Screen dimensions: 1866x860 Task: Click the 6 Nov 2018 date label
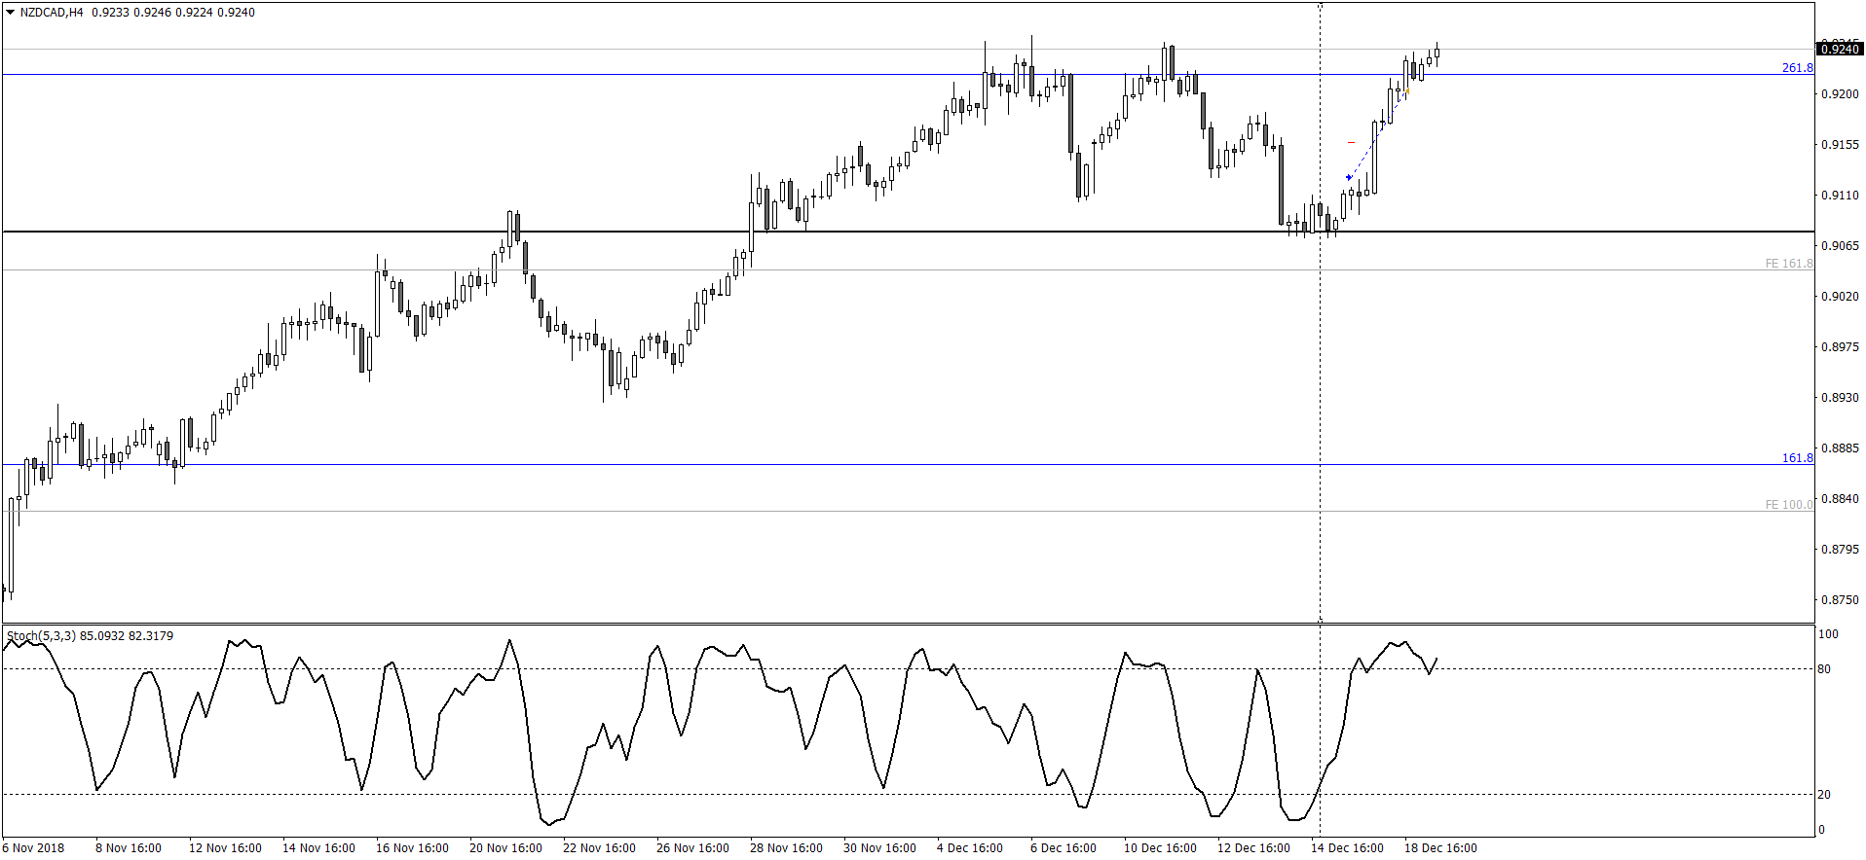34,848
